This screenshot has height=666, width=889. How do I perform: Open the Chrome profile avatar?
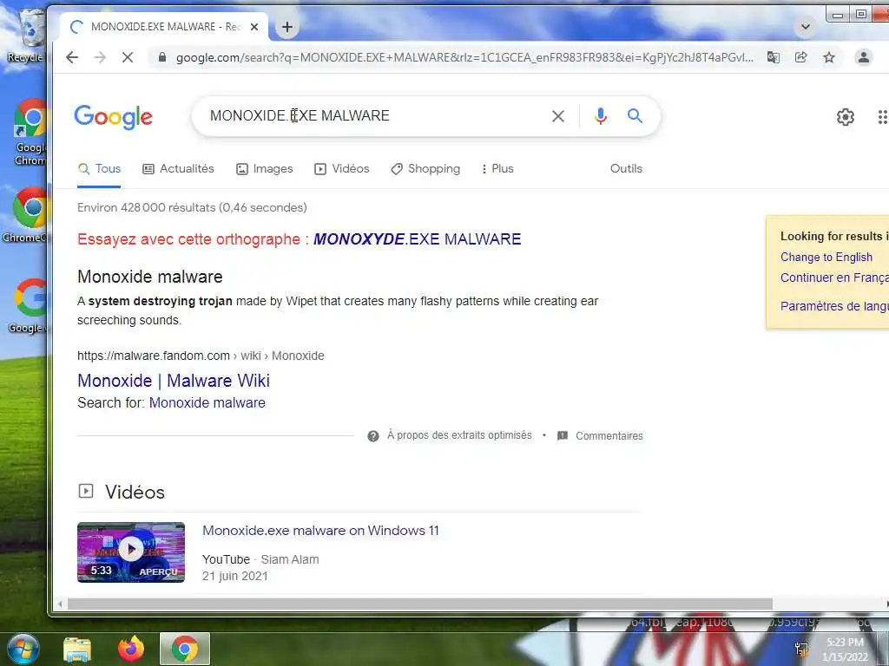tap(864, 57)
